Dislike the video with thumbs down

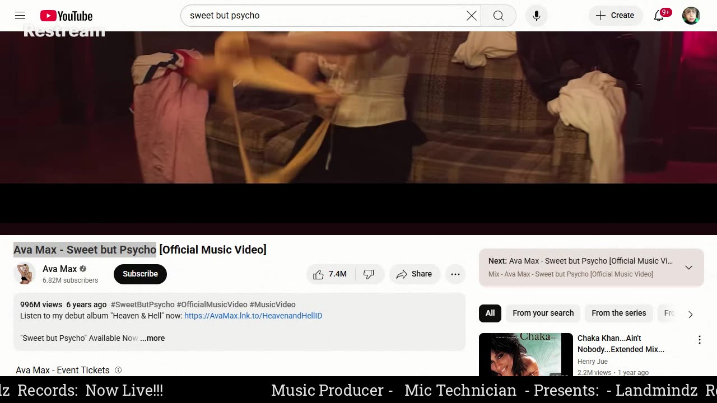(x=369, y=274)
